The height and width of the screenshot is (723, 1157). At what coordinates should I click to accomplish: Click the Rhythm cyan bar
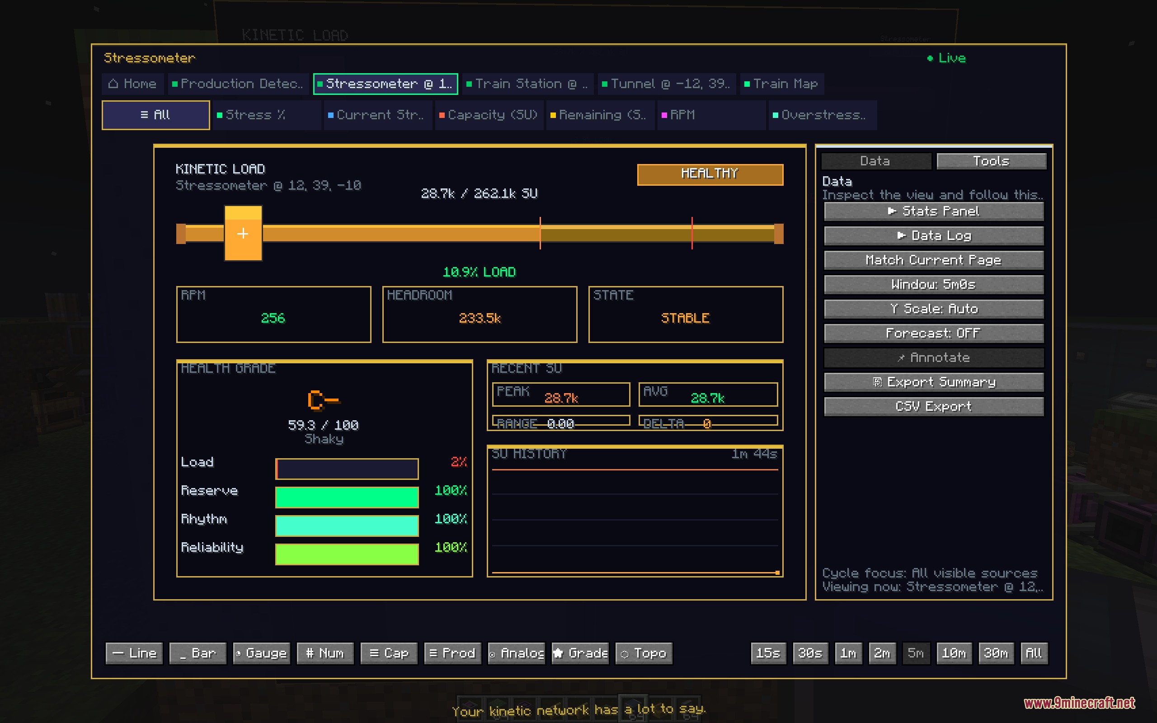(347, 526)
